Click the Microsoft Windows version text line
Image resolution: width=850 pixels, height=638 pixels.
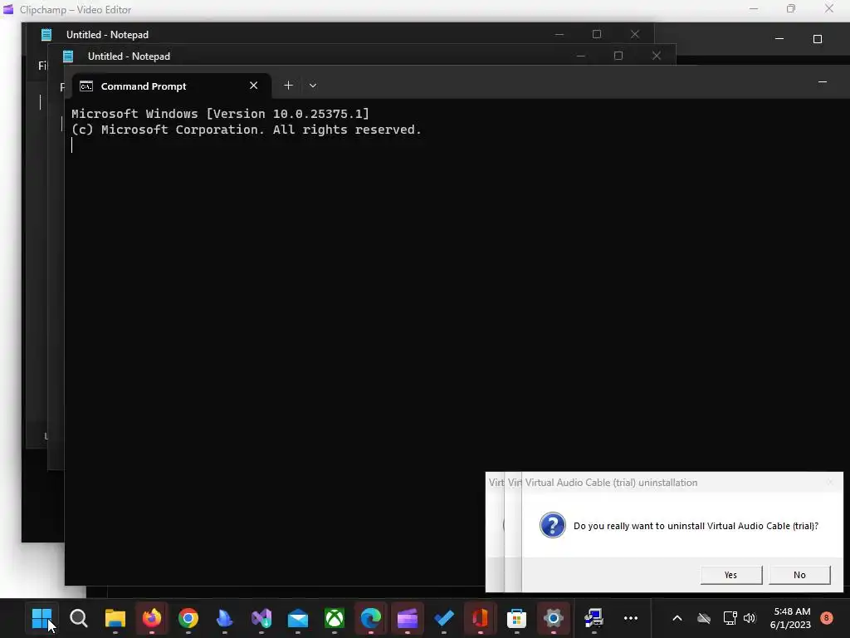click(x=220, y=113)
